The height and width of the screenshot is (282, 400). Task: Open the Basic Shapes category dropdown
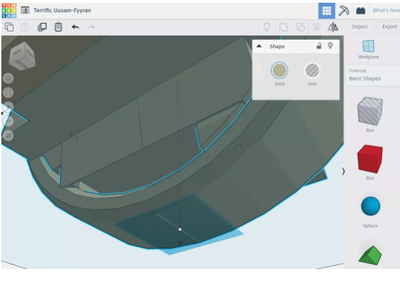point(373,75)
